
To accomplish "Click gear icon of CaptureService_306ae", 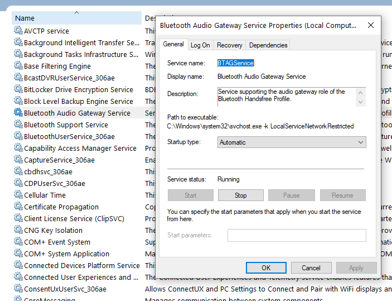I will [x=18, y=160].
